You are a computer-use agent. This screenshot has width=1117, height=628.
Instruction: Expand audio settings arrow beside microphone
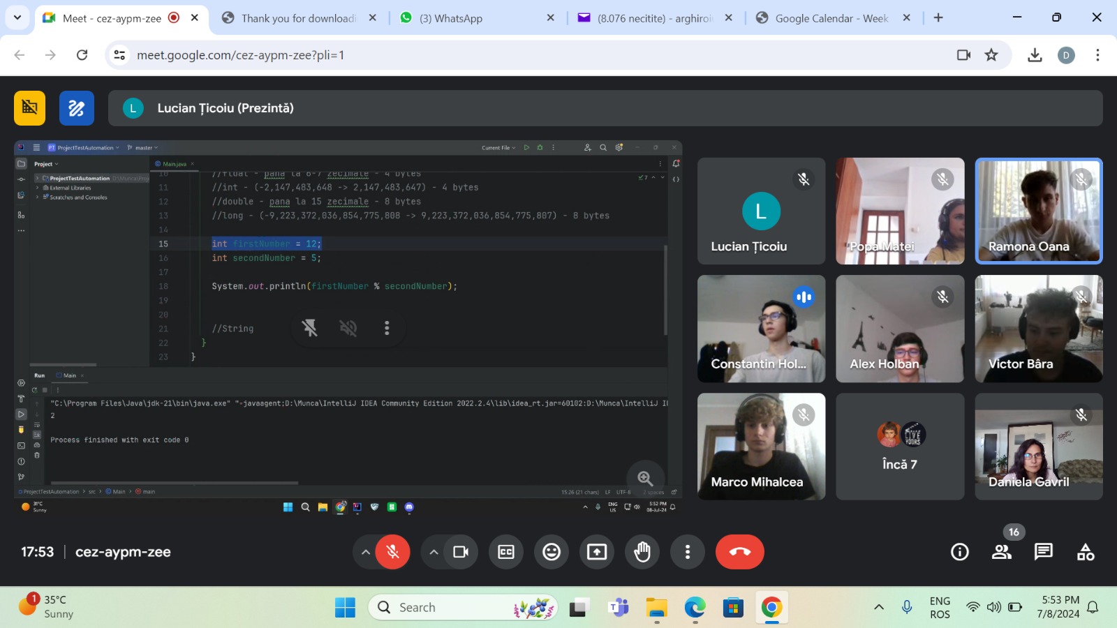(x=365, y=552)
